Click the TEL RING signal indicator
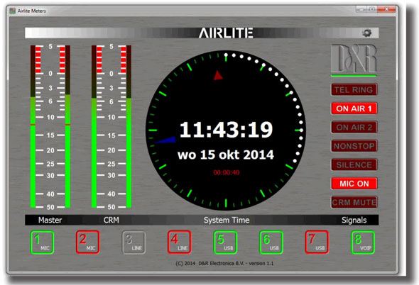Screen dimensions: 419x285 (x=354, y=89)
